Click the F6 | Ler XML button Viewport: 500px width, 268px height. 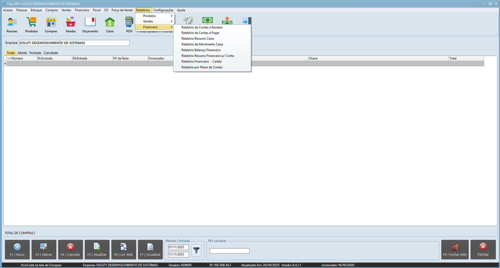pos(123,250)
